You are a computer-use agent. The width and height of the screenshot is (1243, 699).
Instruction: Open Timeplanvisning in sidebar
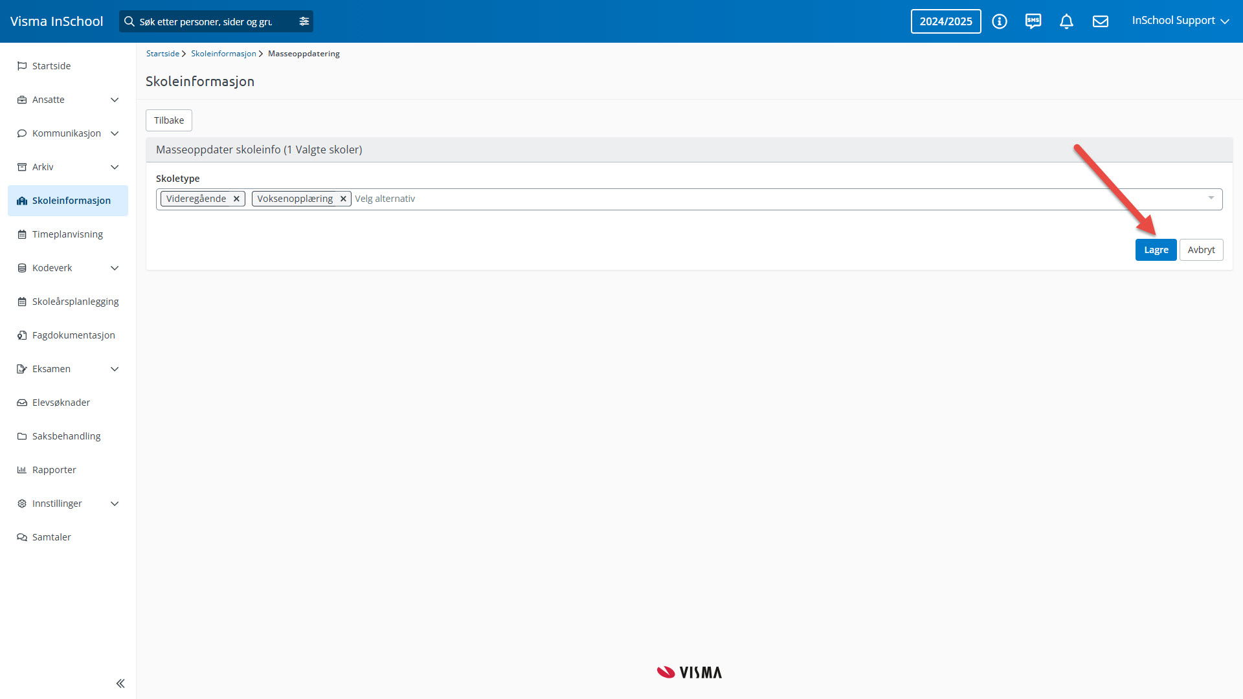click(x=67, y=234)
